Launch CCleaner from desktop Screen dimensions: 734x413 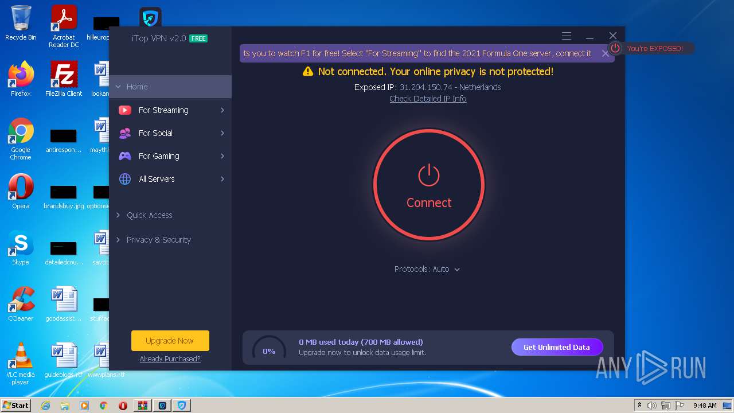point(21,304)
